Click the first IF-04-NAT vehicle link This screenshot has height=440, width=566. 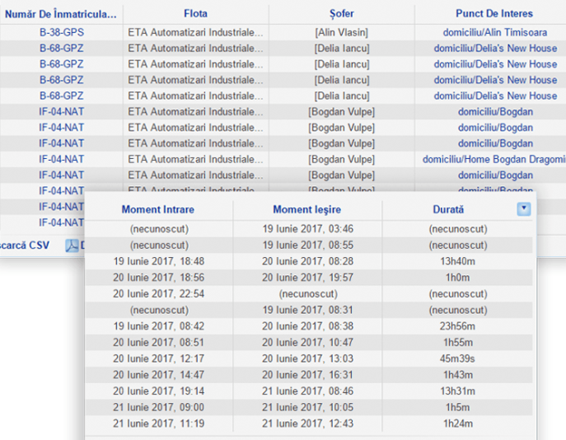pos(61,111)
